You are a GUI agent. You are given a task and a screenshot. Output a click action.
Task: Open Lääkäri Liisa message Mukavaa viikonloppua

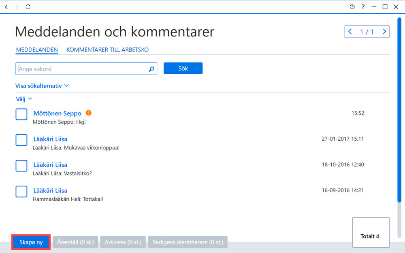click(x=50, y=139)
